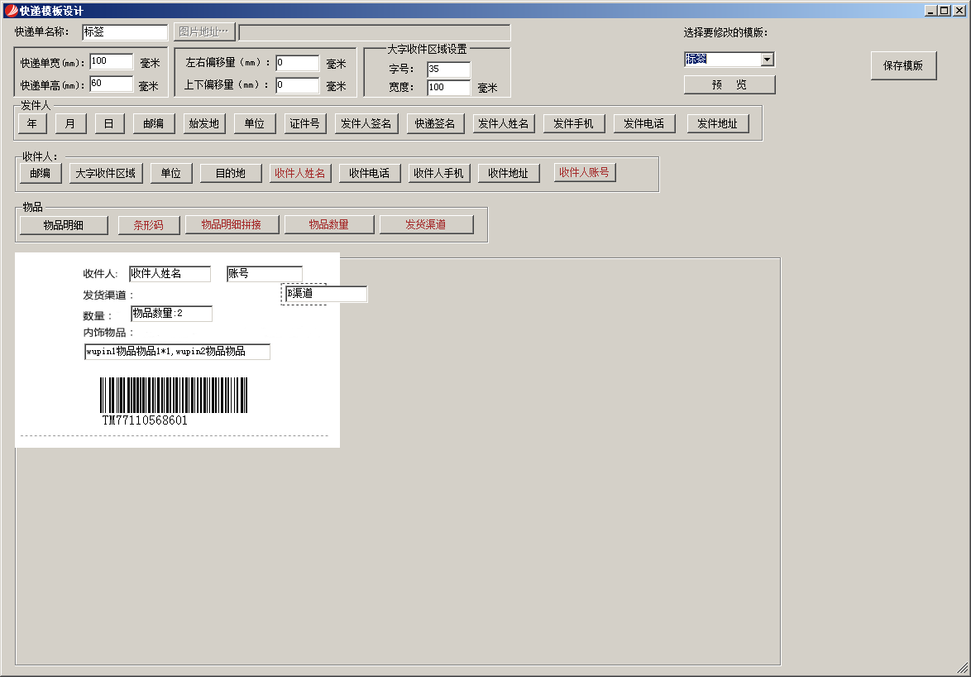Click the 左右偏移量 offset input
The image size is (971, 677).
coord(297,63)
